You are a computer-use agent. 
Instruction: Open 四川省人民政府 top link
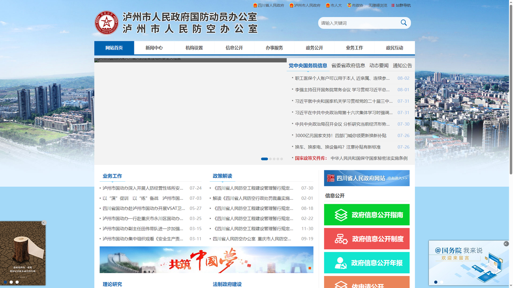[269, 5]
